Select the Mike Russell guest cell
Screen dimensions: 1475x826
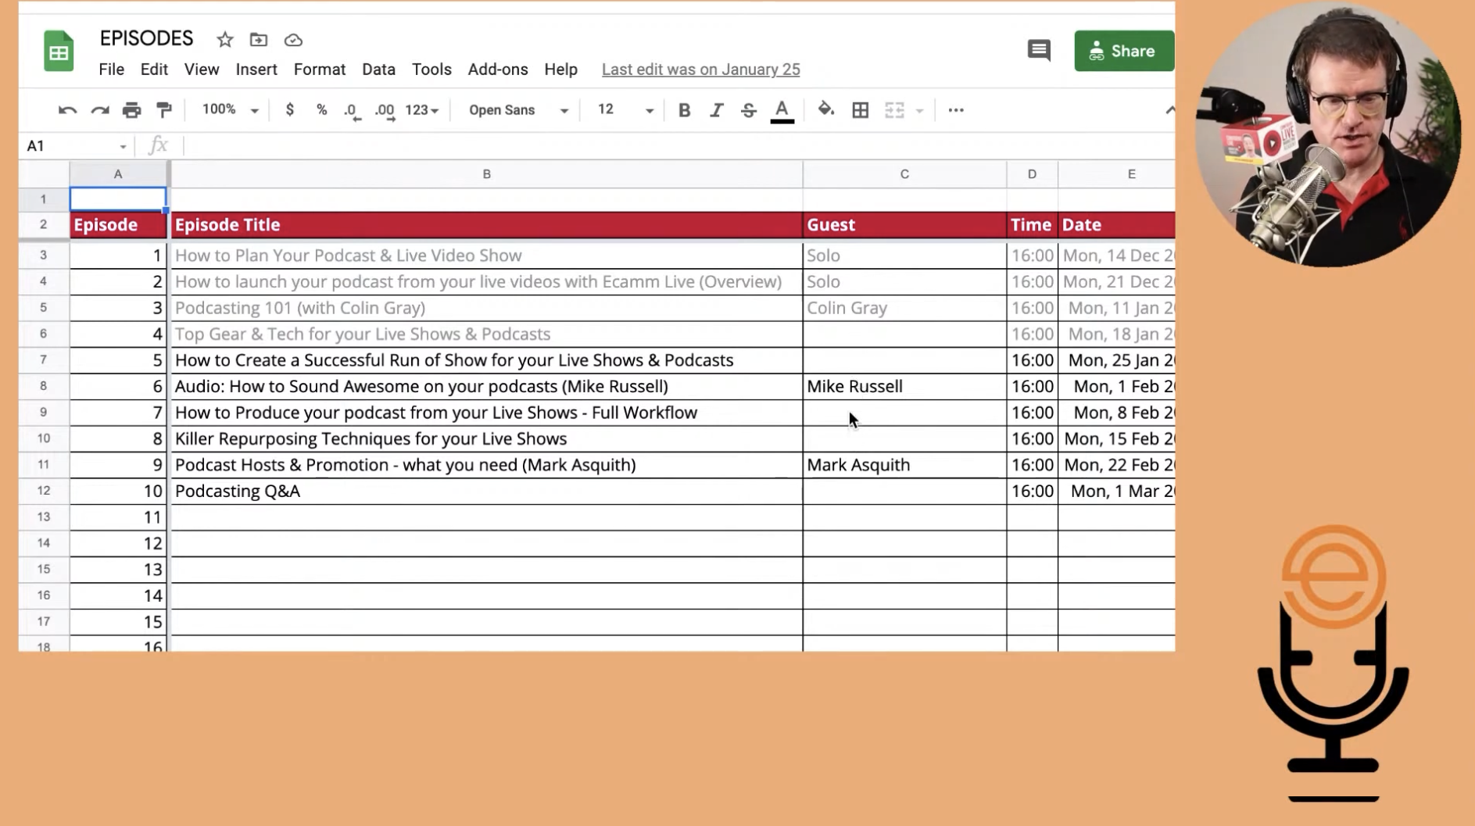pyautogui.click(x=904, y=386)
